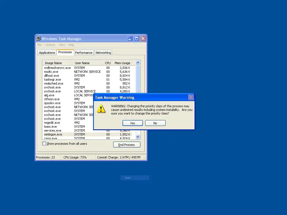This screenshot has height=215, width=287.
Task: Select the lsass.exe process
Action: click(68, 127)
